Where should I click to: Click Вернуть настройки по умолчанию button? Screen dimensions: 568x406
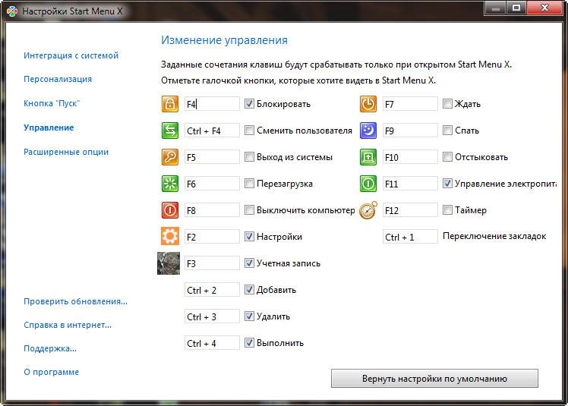pos(434,379)
